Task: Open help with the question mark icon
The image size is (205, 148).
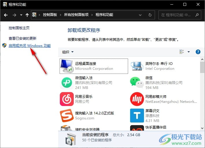Action: click(x=198, y=52)
